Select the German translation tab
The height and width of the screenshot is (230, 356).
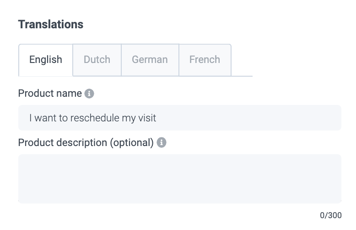(150, 60)
